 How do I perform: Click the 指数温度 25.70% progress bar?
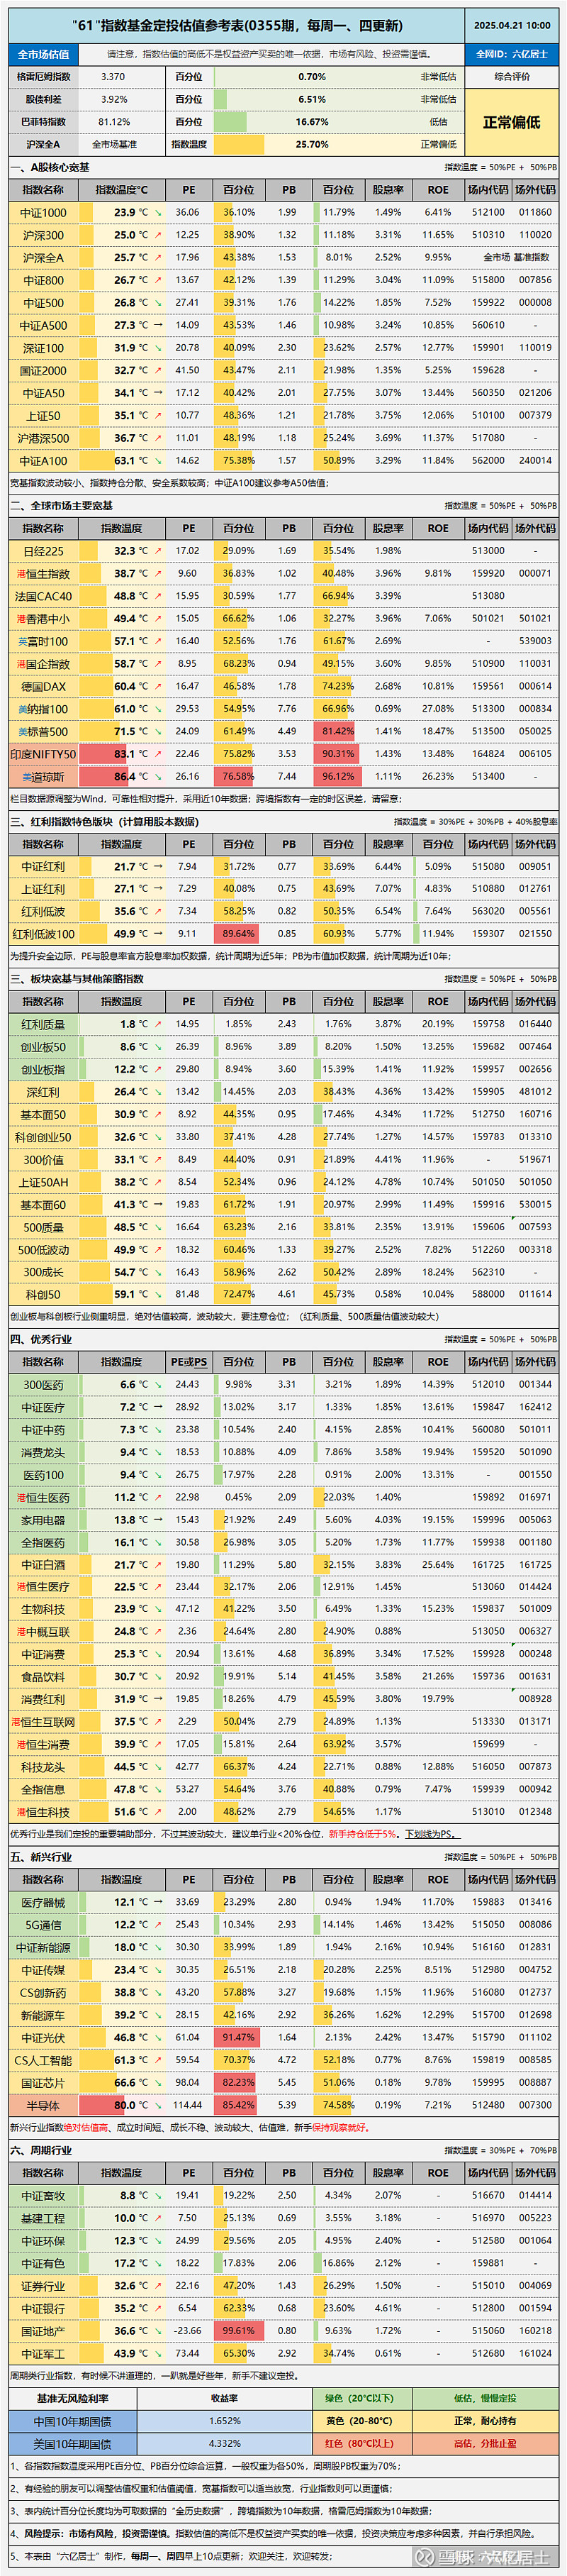311,144
